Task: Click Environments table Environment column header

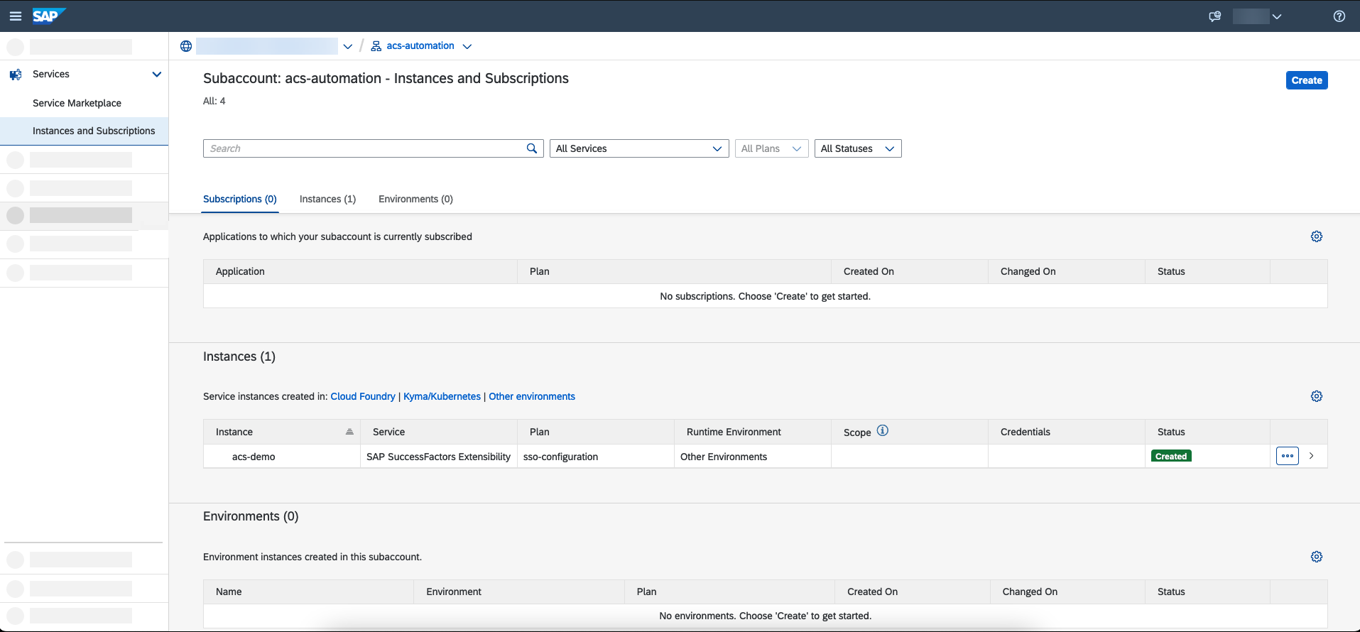Action: click(519, 592)
